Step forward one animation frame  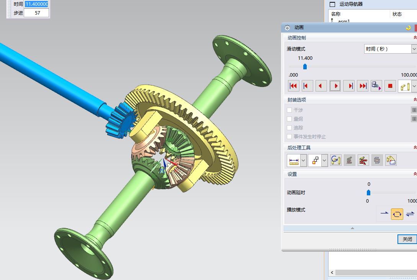pos(349,86)
